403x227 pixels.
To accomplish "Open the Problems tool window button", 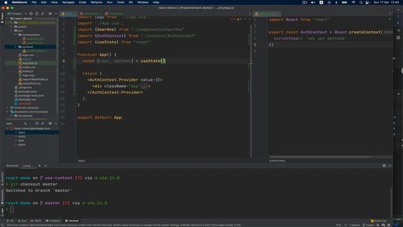I will (x=53, y=221).
